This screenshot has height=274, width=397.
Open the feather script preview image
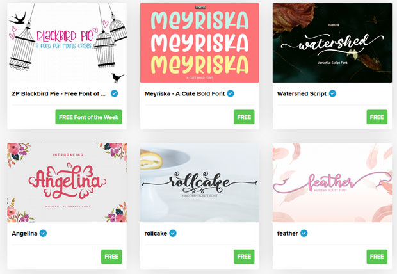[332, 182]
